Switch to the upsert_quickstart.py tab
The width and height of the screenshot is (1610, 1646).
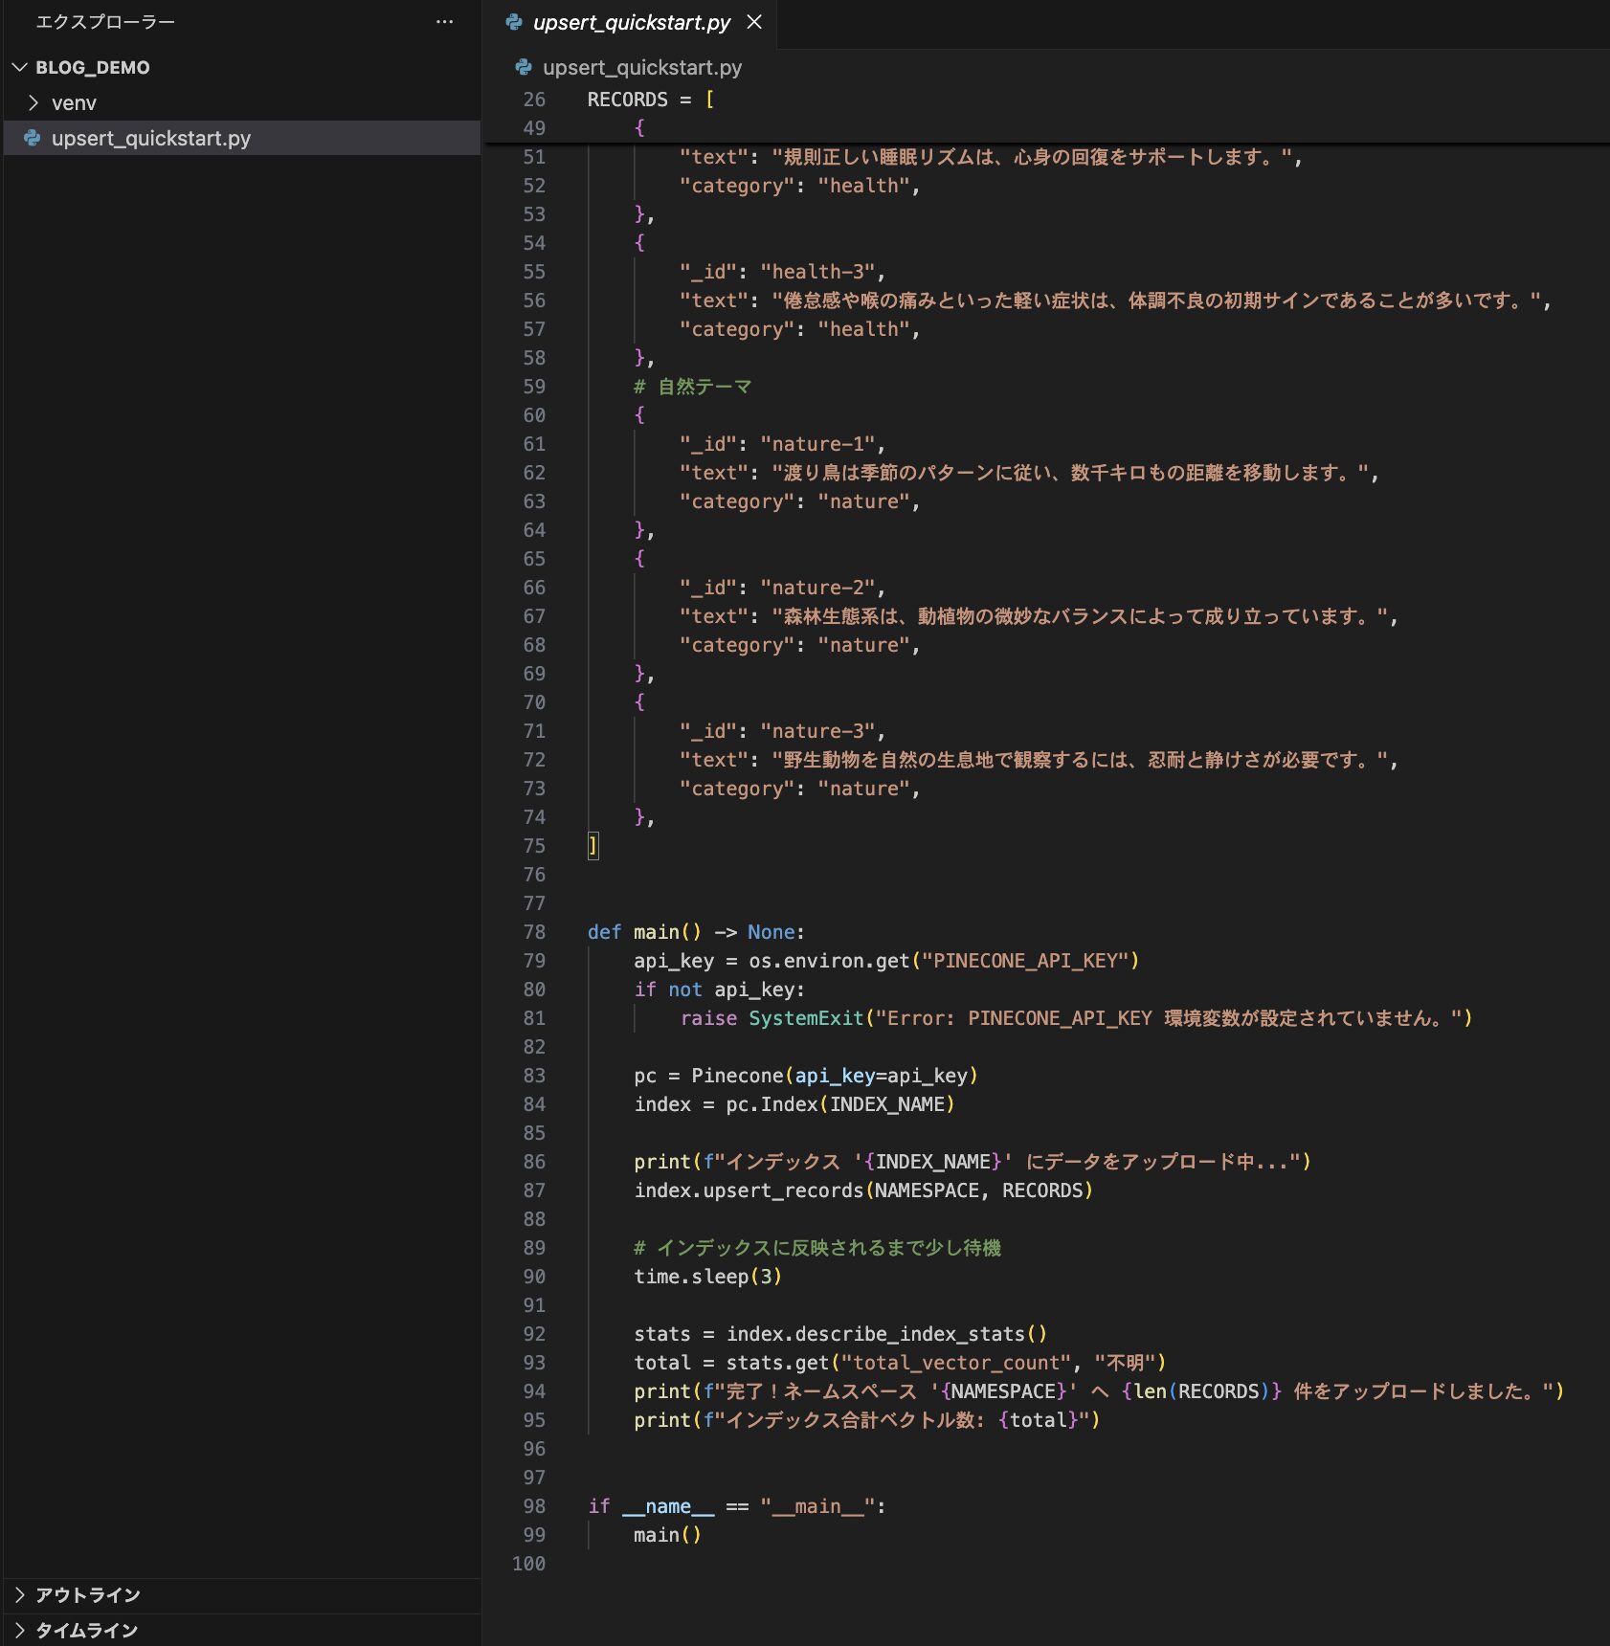pyautogui.click(x=631, y=22)
